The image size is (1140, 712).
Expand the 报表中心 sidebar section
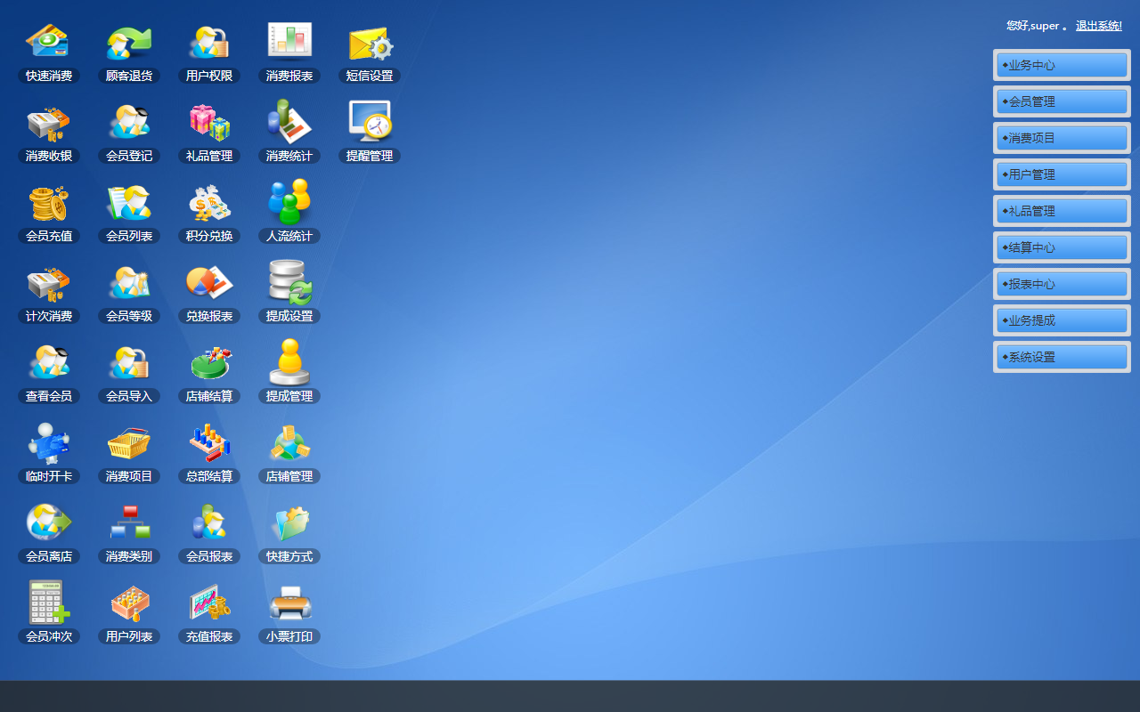pos(1062,284)
